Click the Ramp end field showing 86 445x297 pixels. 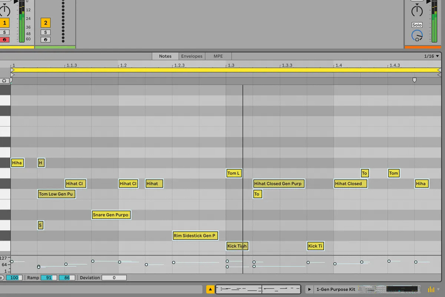pos(67,277)
